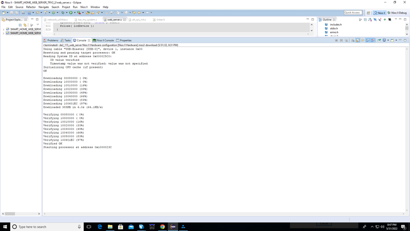Click the Back navigation arrow icon

tap(139, 13)
